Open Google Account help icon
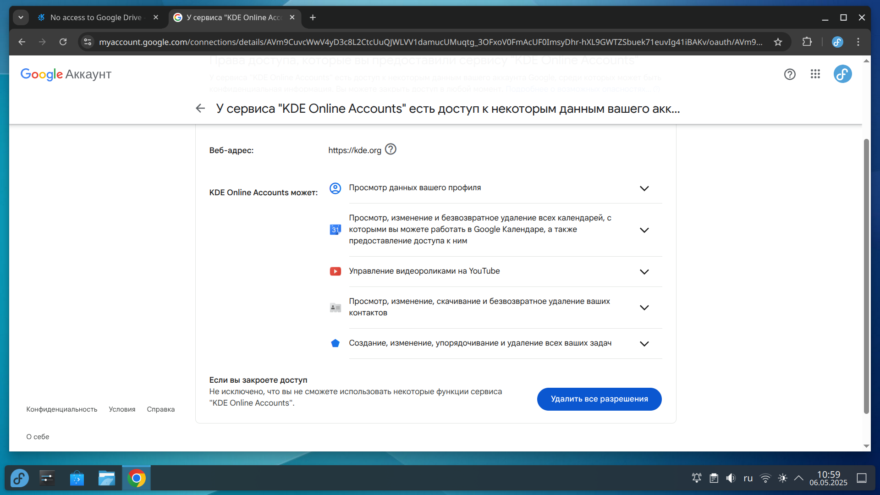880x495 pixels. click(790, 74)
